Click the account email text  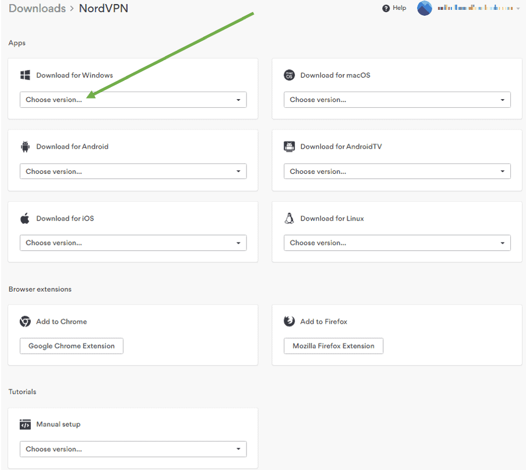tap(475, 8)
